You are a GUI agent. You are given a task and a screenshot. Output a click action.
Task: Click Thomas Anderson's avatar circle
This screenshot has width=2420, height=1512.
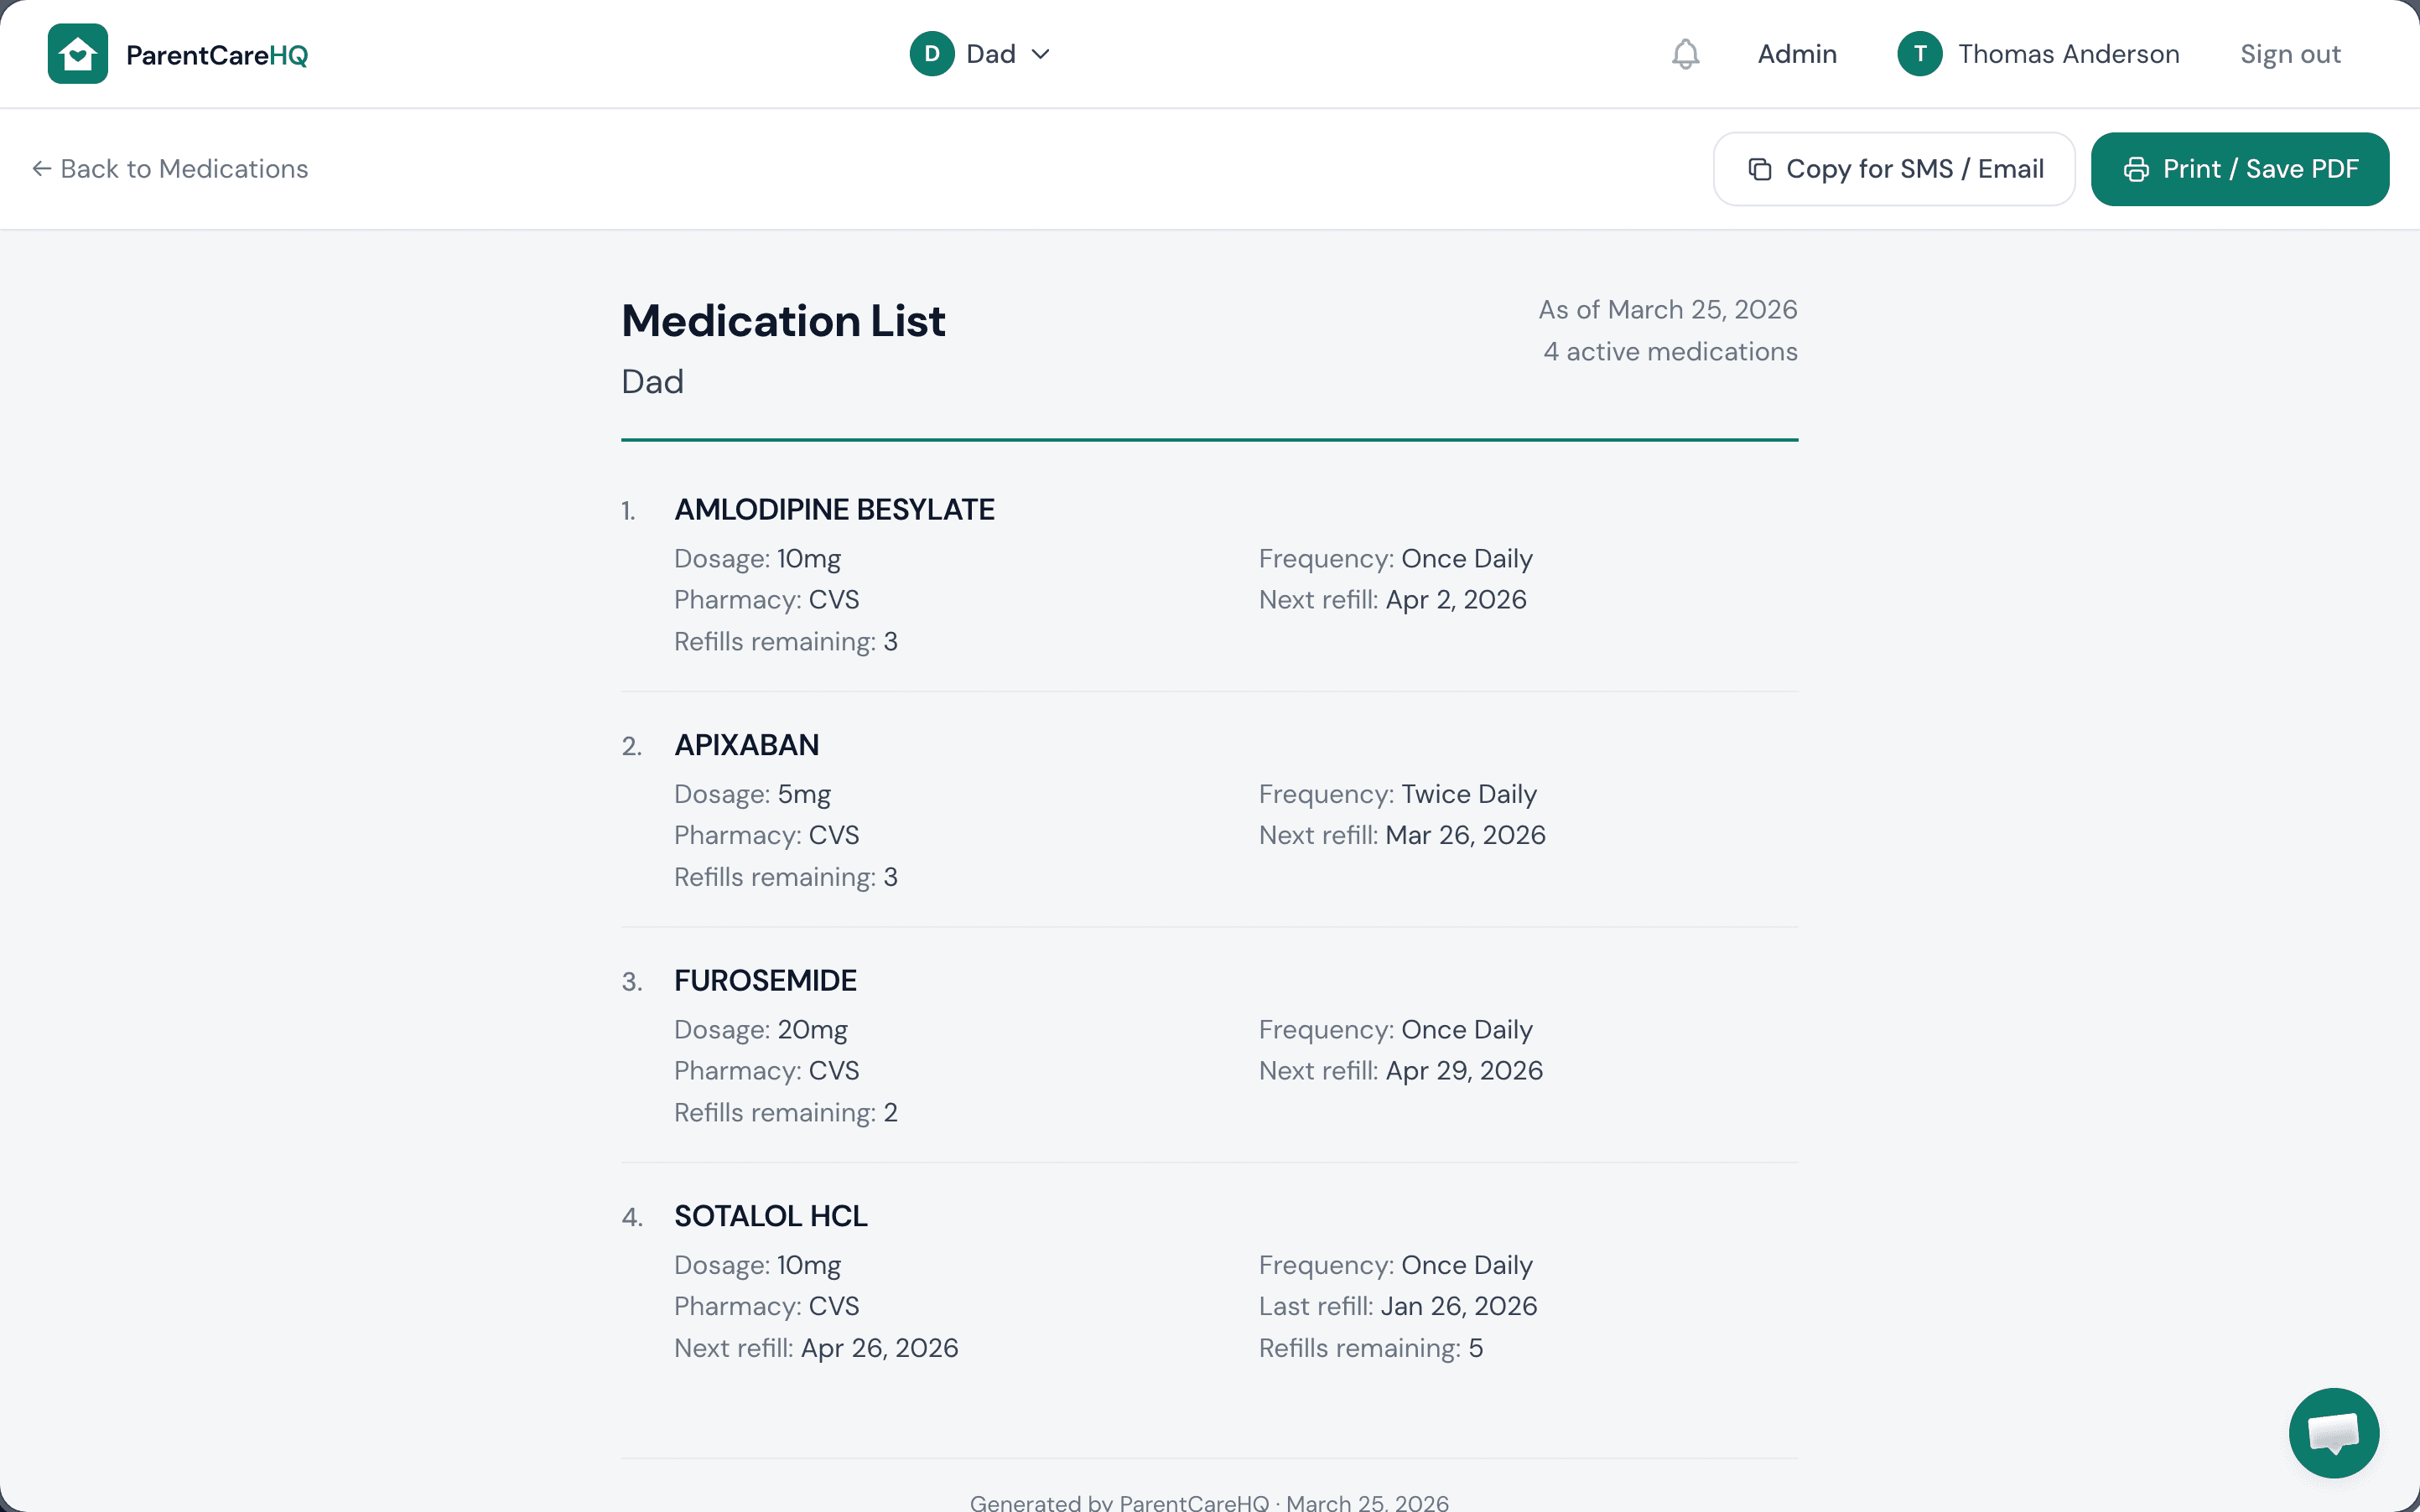(1919, 53)
